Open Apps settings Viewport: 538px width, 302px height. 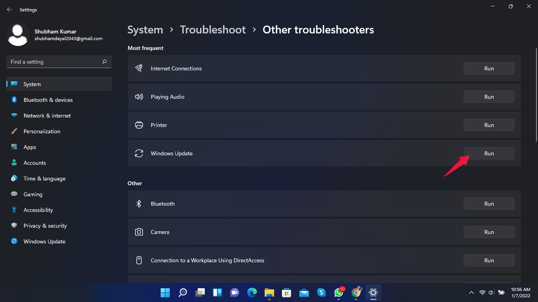coord(30,147)
